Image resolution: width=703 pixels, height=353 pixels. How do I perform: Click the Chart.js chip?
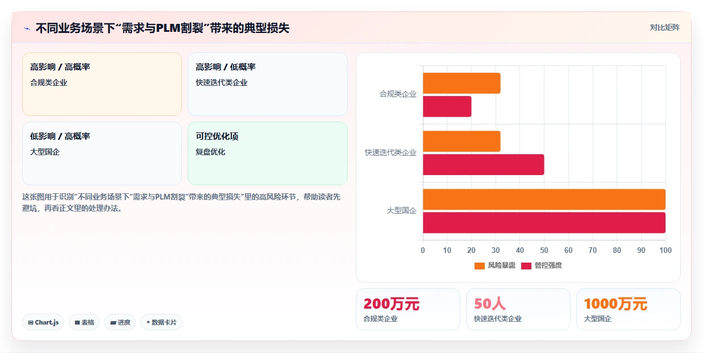(43, 322)
